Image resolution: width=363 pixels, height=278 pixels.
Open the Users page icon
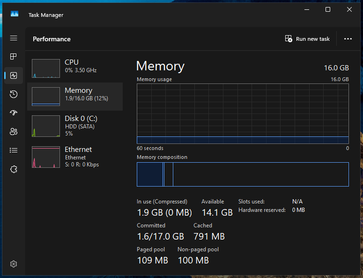[x=14, y=132]
